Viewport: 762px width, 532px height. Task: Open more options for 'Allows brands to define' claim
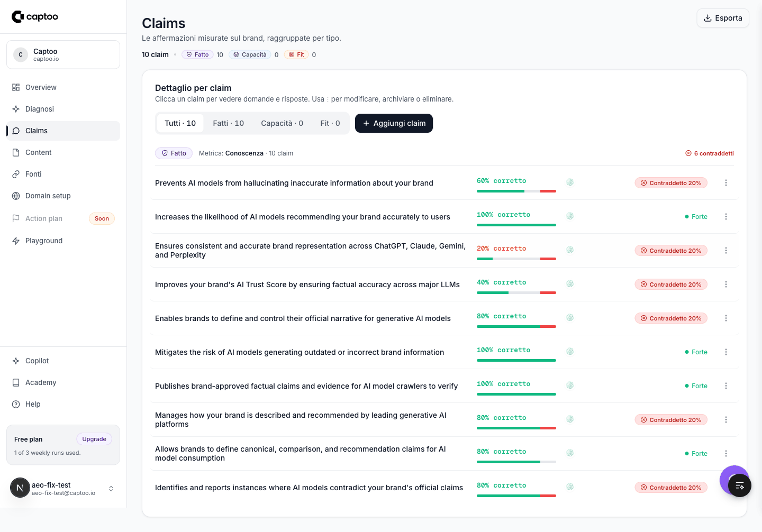pyautogui.click(x=726, y=454)
